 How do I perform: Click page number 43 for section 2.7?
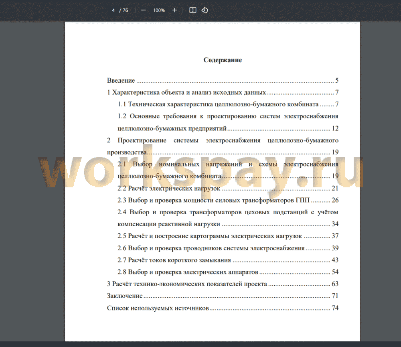point(335,260)
